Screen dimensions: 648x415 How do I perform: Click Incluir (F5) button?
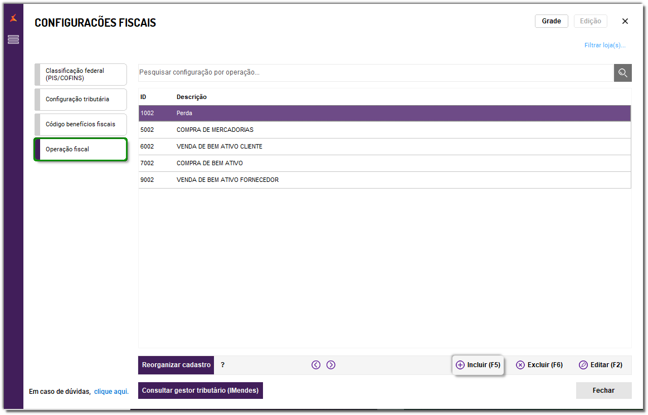(x=478, y=365)
